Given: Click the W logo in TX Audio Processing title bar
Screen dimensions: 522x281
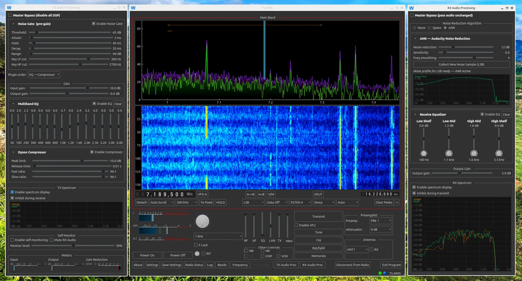Looking at the screenshot, I should [9, 8].
